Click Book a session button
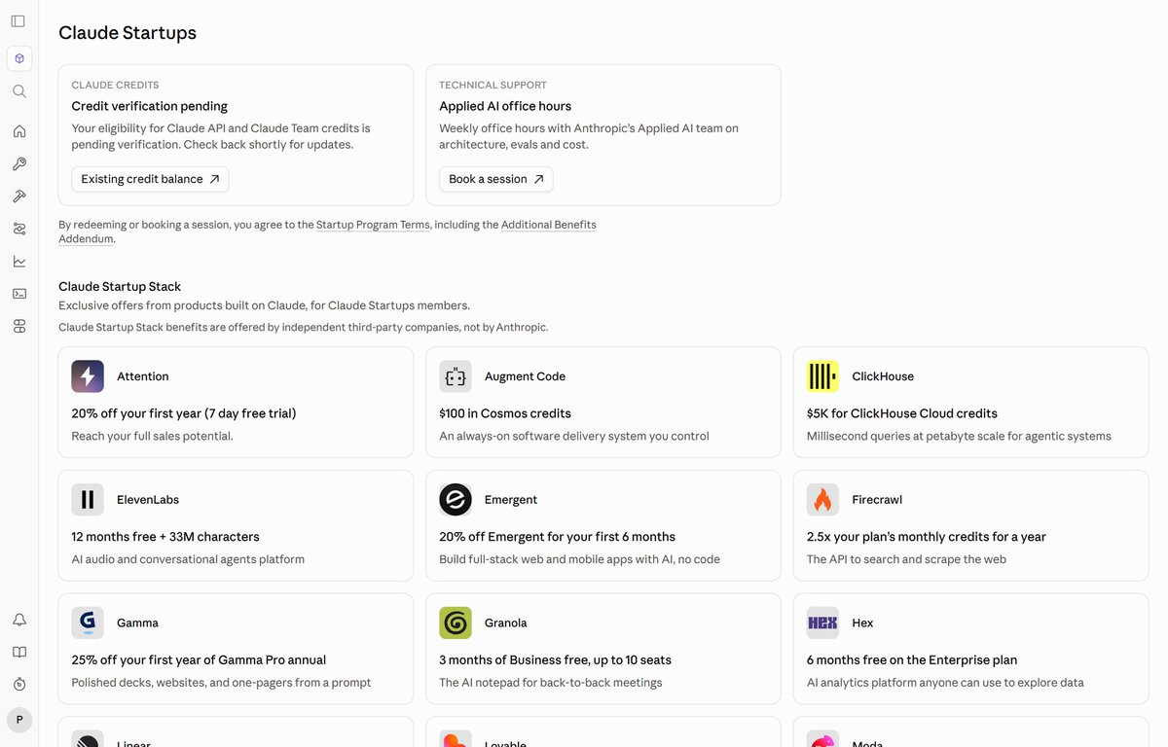This screenshot has height=747, width=1168. 496,179
